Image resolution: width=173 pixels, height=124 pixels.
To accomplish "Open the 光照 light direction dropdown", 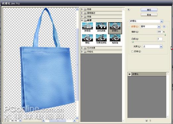I will (x=161, y=46).
